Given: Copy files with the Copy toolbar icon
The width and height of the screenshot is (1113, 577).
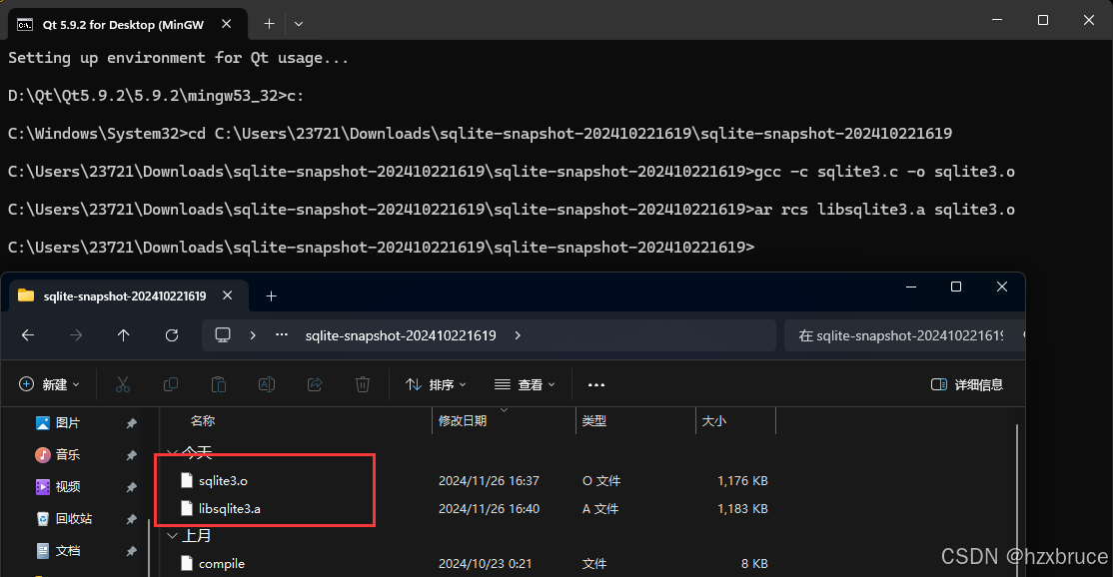Looking at the screenshot, I should tap(171, 384).
